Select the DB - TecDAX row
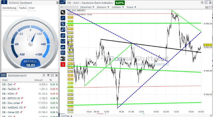213x117 pixels. [x=30, y=89]
